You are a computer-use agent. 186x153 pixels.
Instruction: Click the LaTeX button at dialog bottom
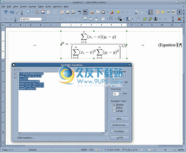click(120, 138)
